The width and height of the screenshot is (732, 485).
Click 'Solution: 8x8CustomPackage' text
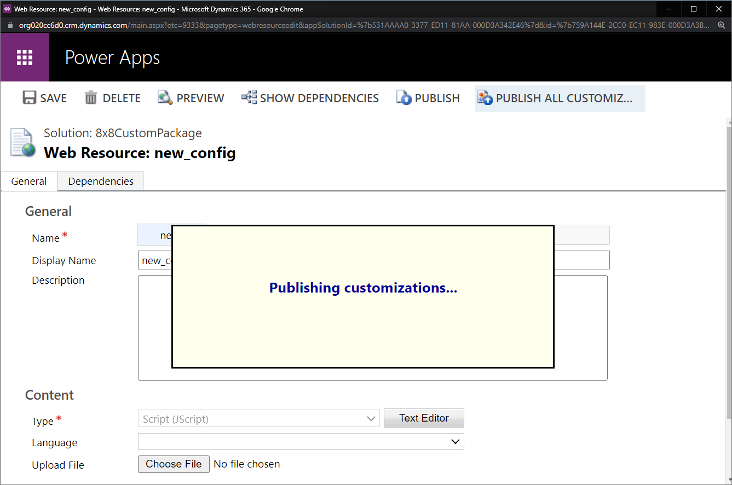coord(123,133)
